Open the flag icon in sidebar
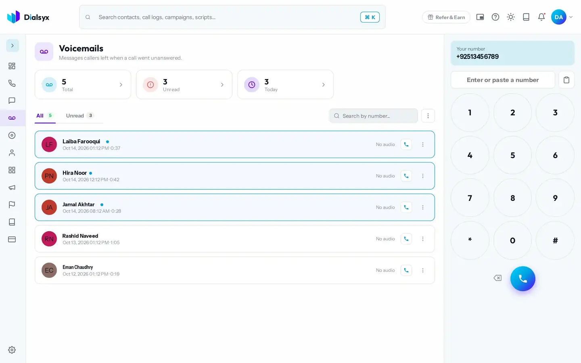This screenshot has width=581, height=363. 12,204
